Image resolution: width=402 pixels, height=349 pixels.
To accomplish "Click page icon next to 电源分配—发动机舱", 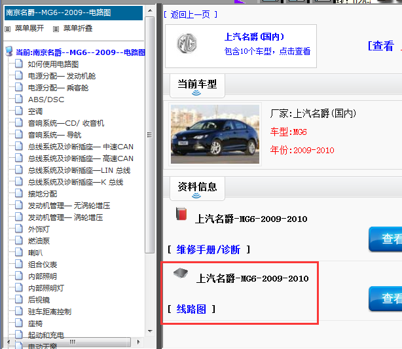I will pos(19,75).
